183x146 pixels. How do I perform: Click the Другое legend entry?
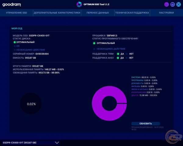144,95
